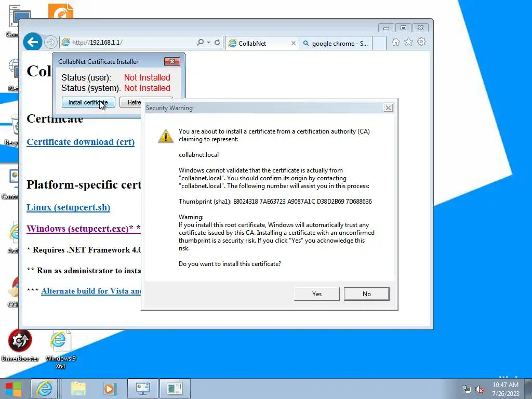Click the browser forward arrow
Viewport: 532px width, 399px height.
pos(50,42)
